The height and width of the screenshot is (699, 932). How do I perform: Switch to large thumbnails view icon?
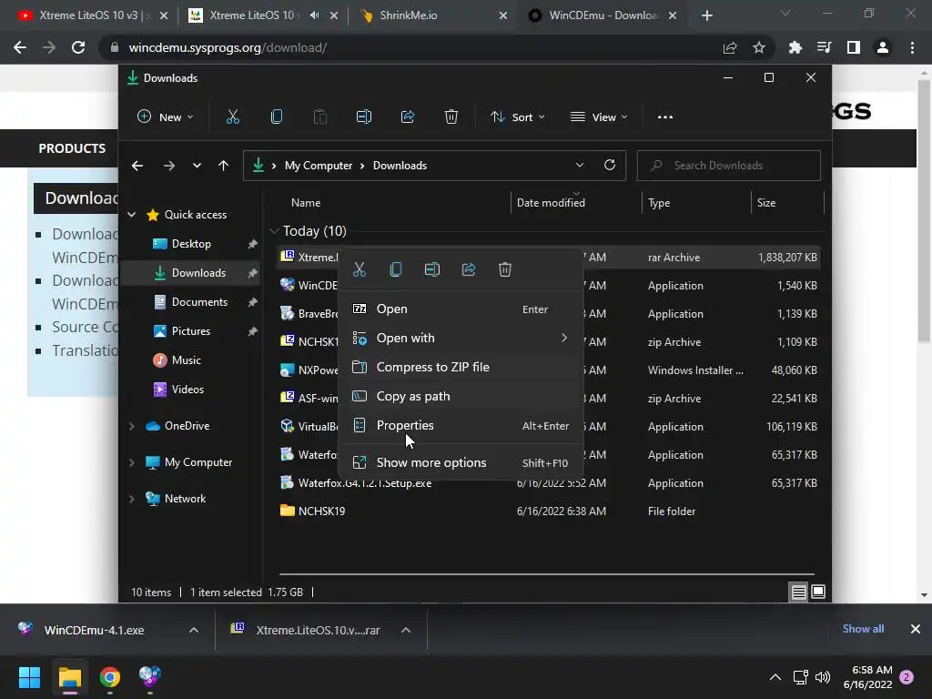pos(818,592)
